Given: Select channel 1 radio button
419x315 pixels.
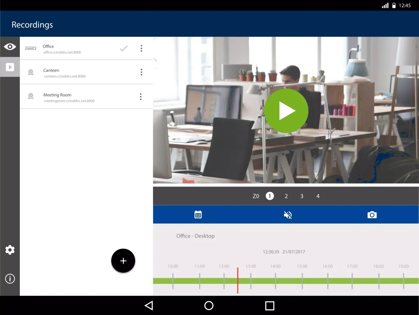Looking at the screenshot, I should click(270, 196).
